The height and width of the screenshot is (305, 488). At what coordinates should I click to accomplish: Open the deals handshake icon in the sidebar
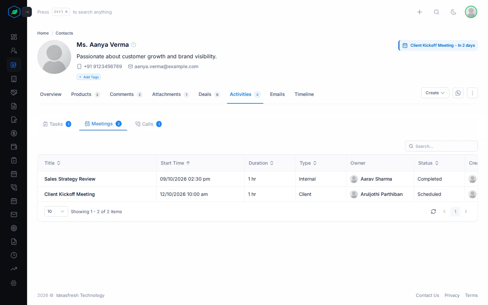coord(14,93)
